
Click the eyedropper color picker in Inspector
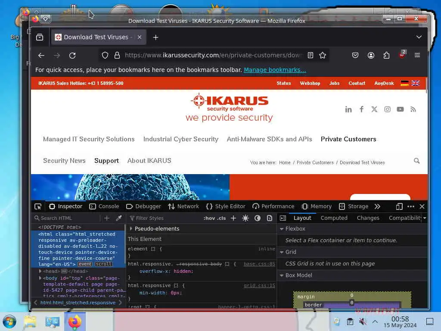[x=119, y=218]
